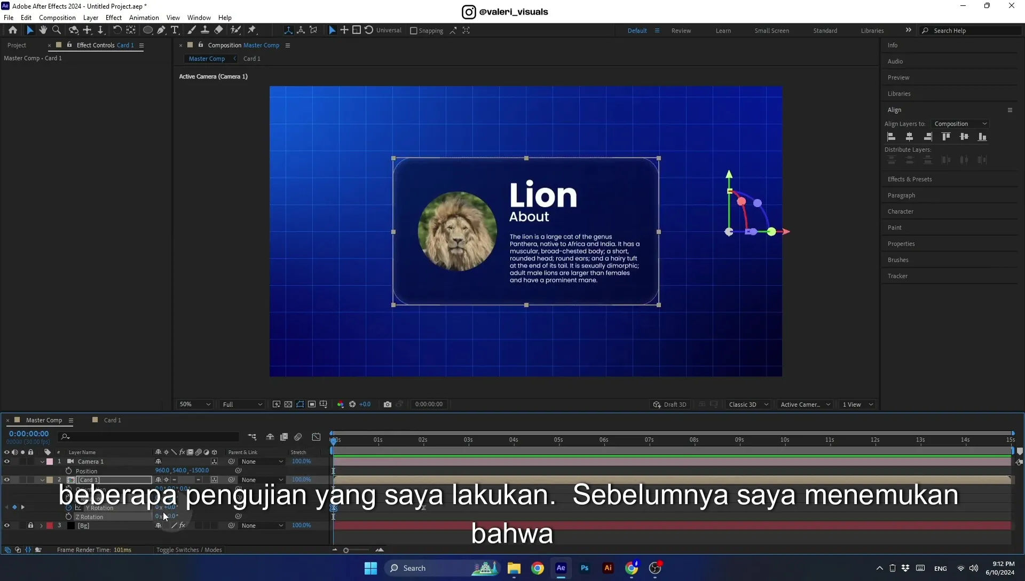
Task: Open the Character panel
Action: (x=901, y=211)
